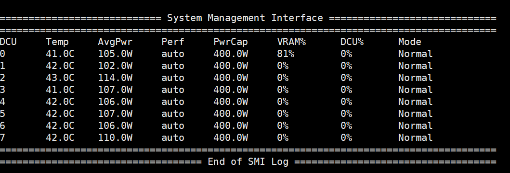Click DCU index 2 in the first column
510x173 pixels.
pos(2,78)
